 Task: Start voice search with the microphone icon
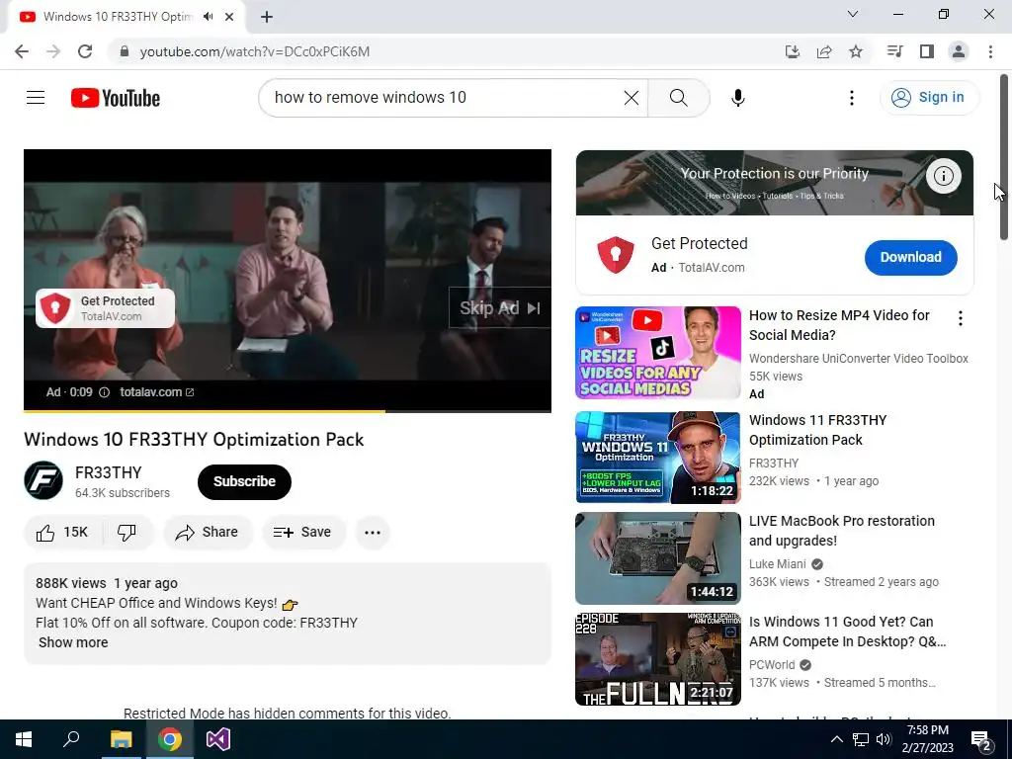737,98
